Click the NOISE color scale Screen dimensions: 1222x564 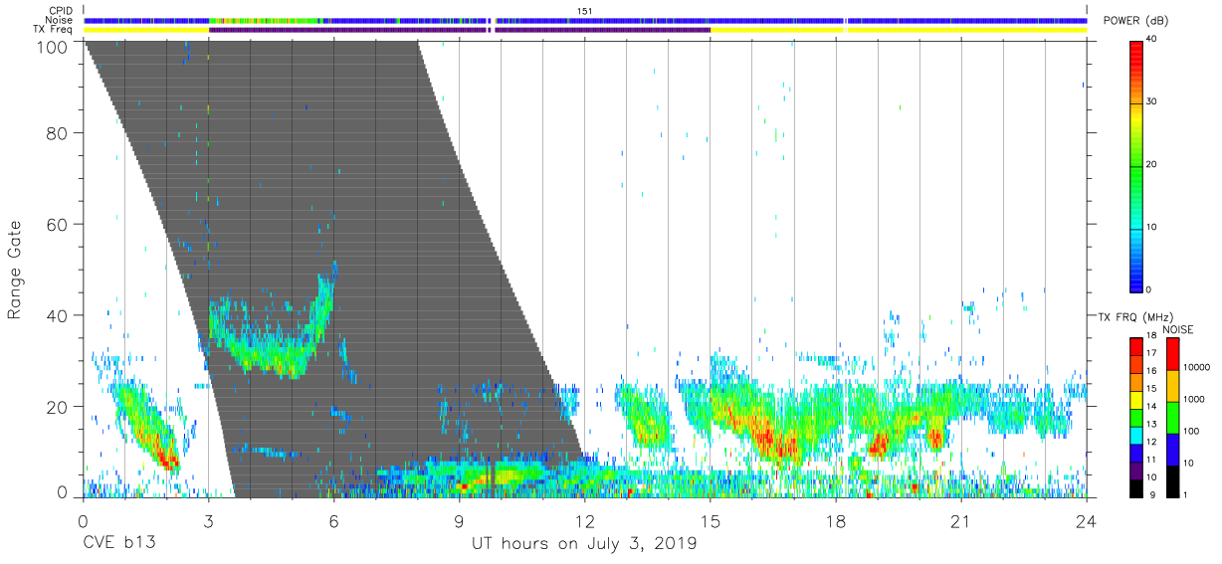1171,417
